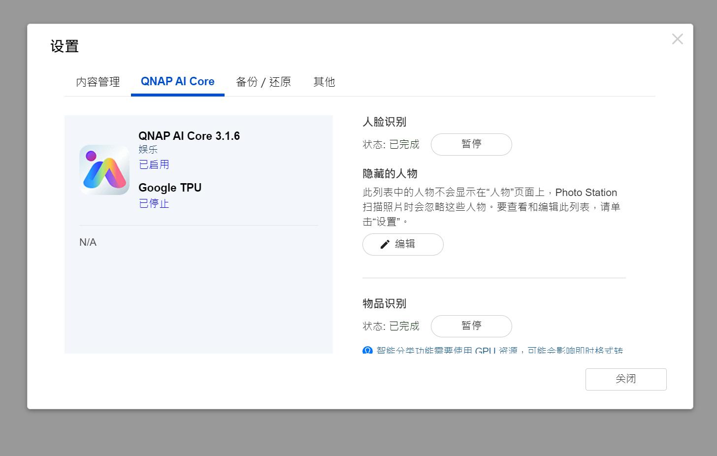Click the 设置 dialog title

pyautogui.click(x=65, y=46)
